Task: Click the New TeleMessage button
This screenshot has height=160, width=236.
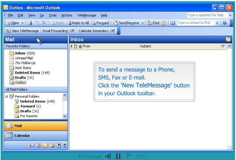Action: [x=23, y=31]
